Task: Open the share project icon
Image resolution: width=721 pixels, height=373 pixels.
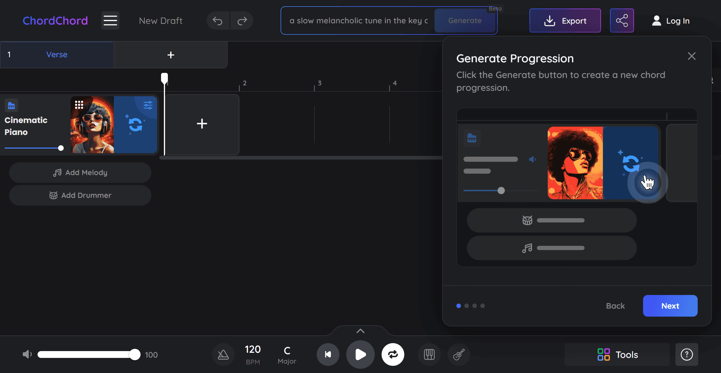Action: coord(622,21)
